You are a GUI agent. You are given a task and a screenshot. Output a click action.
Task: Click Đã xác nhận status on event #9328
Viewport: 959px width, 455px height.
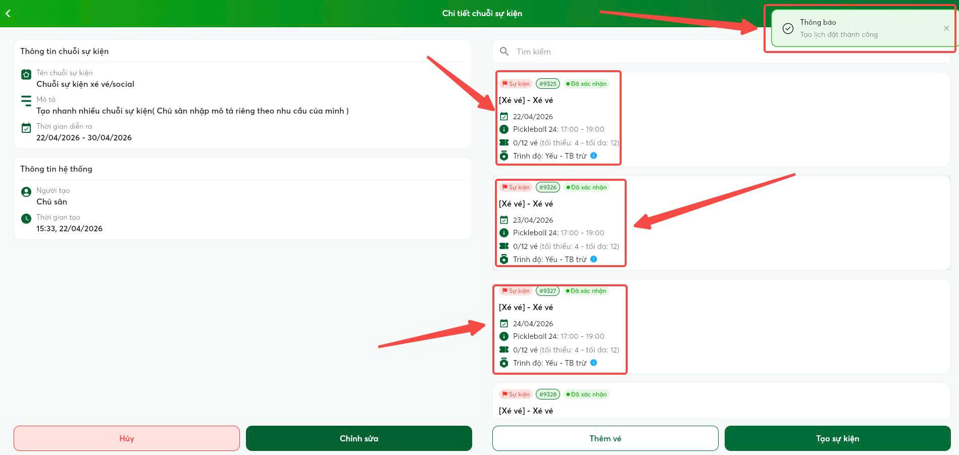(586, 394)
